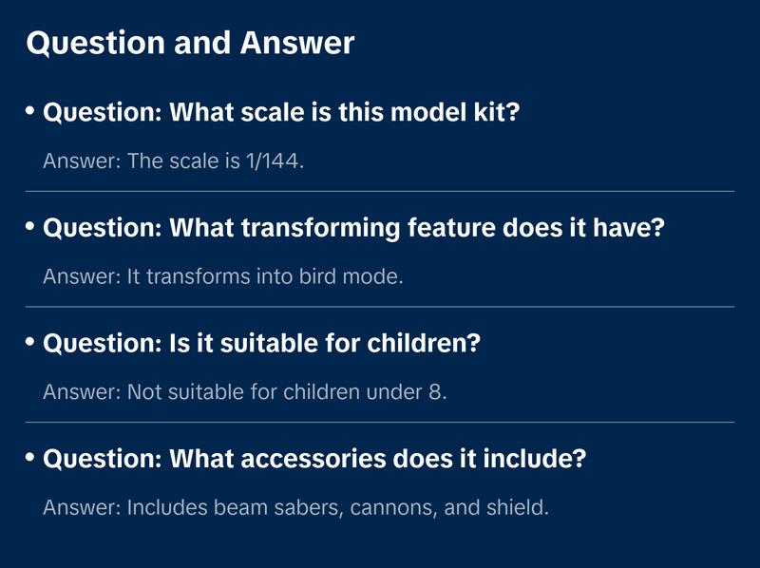This screenshot has height=568, width=760.
Task: Select the answer about the scale
Action: pyautogui.click(x=173, y=161)
